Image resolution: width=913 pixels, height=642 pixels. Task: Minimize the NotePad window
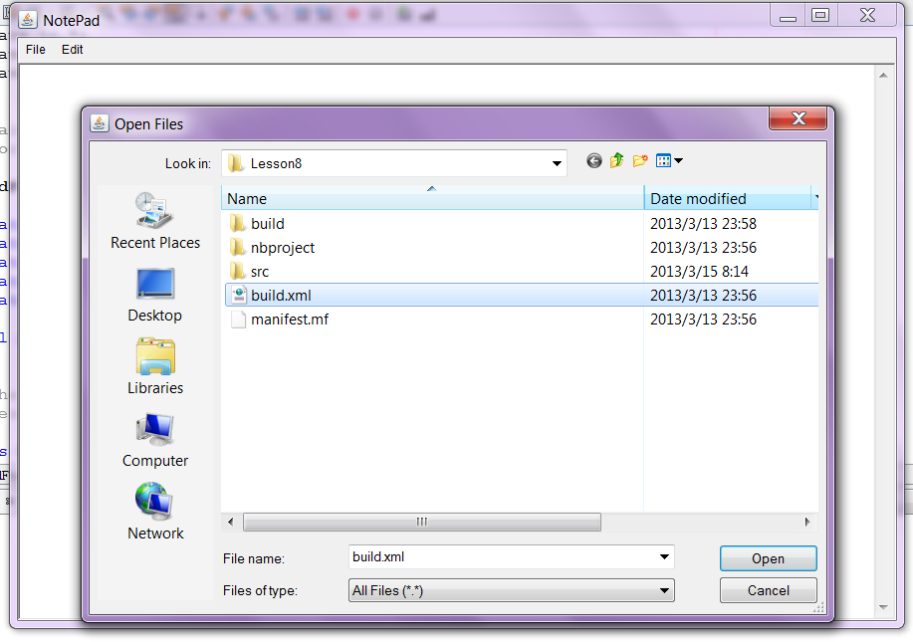pyautogui.click(x=788, y=15)
